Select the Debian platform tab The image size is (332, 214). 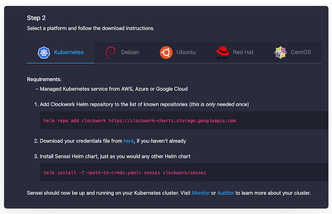pyautogui.click(x=123, y=52)
